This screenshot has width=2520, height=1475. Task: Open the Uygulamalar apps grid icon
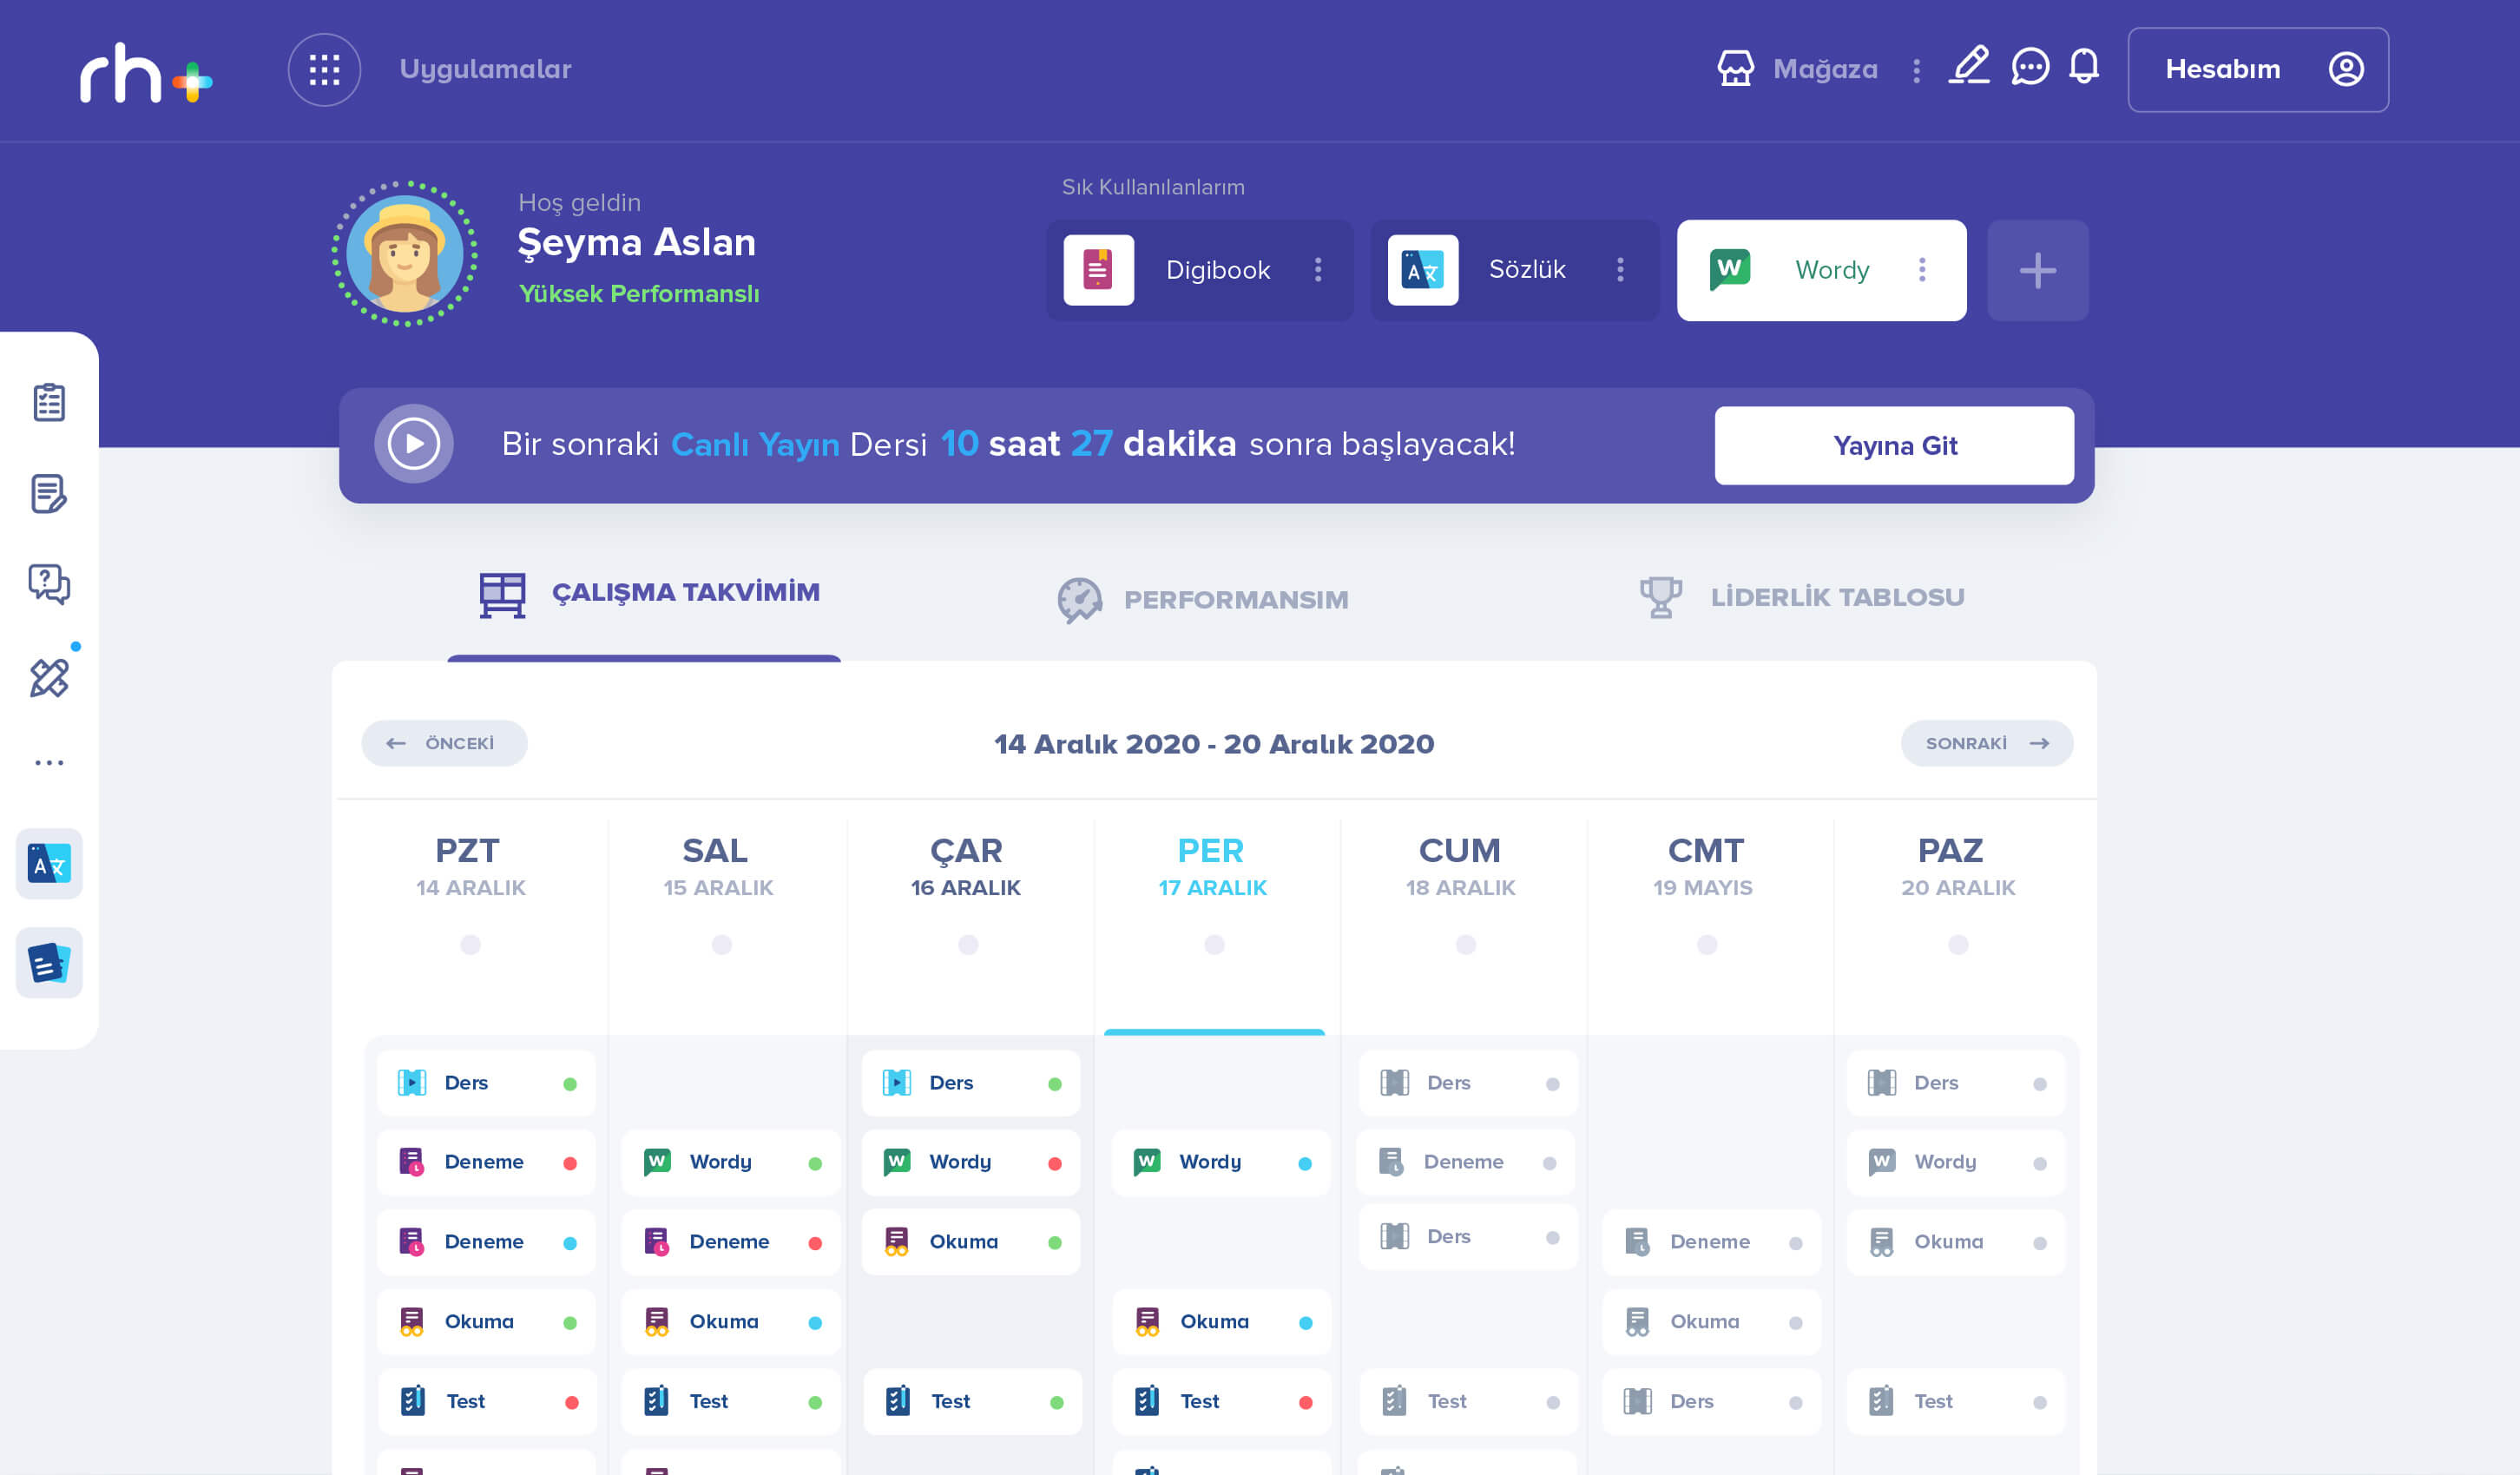click(324, 70)
